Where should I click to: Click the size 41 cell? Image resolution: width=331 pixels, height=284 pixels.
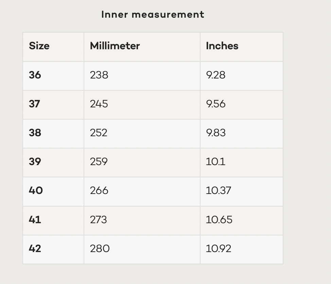(x=35, y=219)
